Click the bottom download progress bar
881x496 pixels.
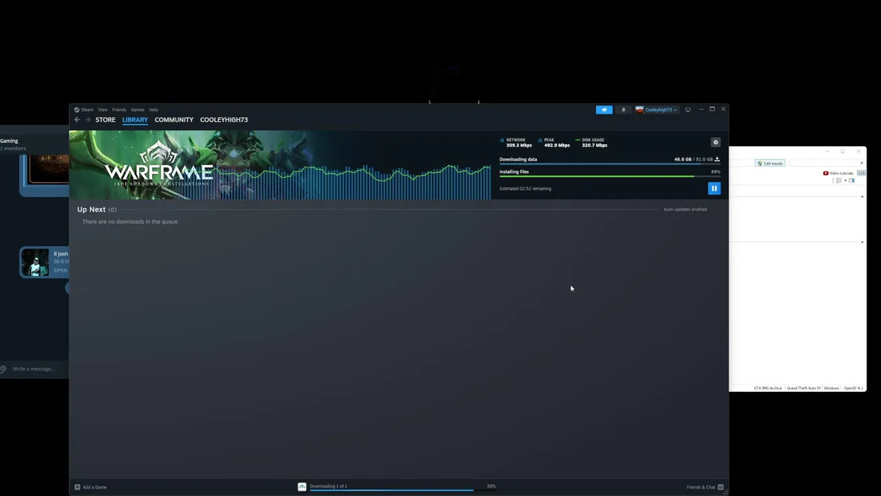tap(403, 490)
